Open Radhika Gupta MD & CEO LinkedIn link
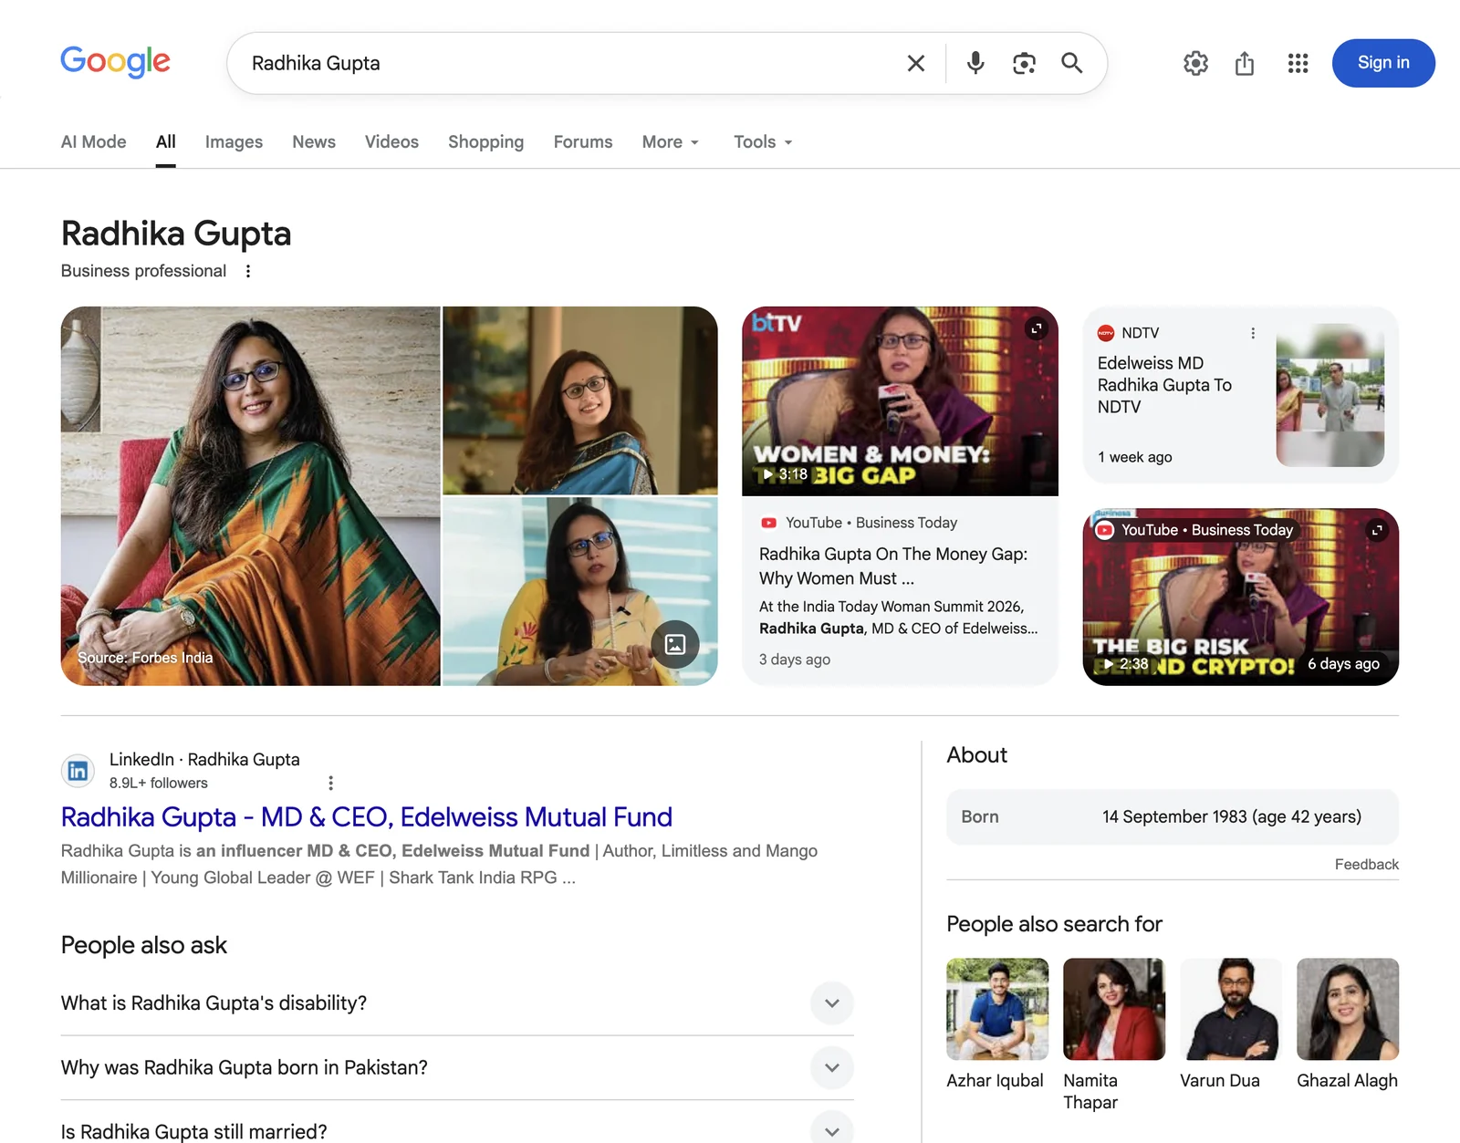This screenshot has height=1143, width=1460. pos(367,816)
